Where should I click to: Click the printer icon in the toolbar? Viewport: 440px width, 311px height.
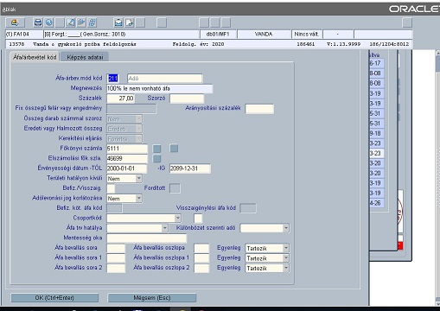tap(38, 22)
